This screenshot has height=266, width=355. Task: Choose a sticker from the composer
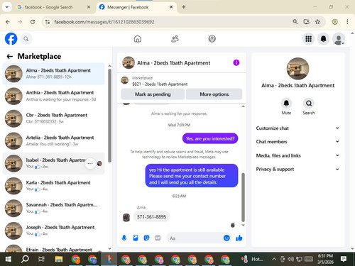[x=146, y=238]
